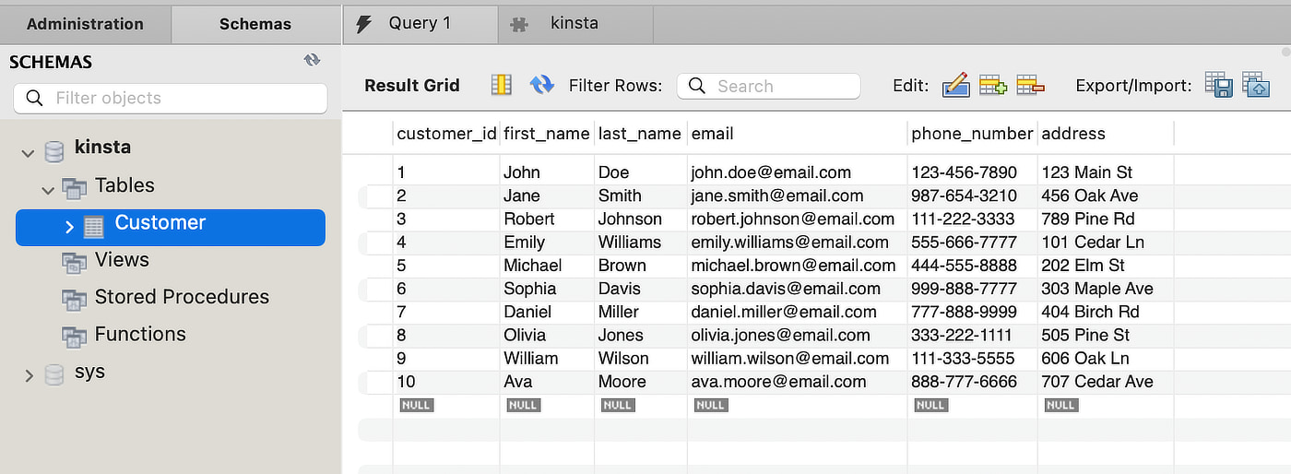Expand the Customer table node

69,227
